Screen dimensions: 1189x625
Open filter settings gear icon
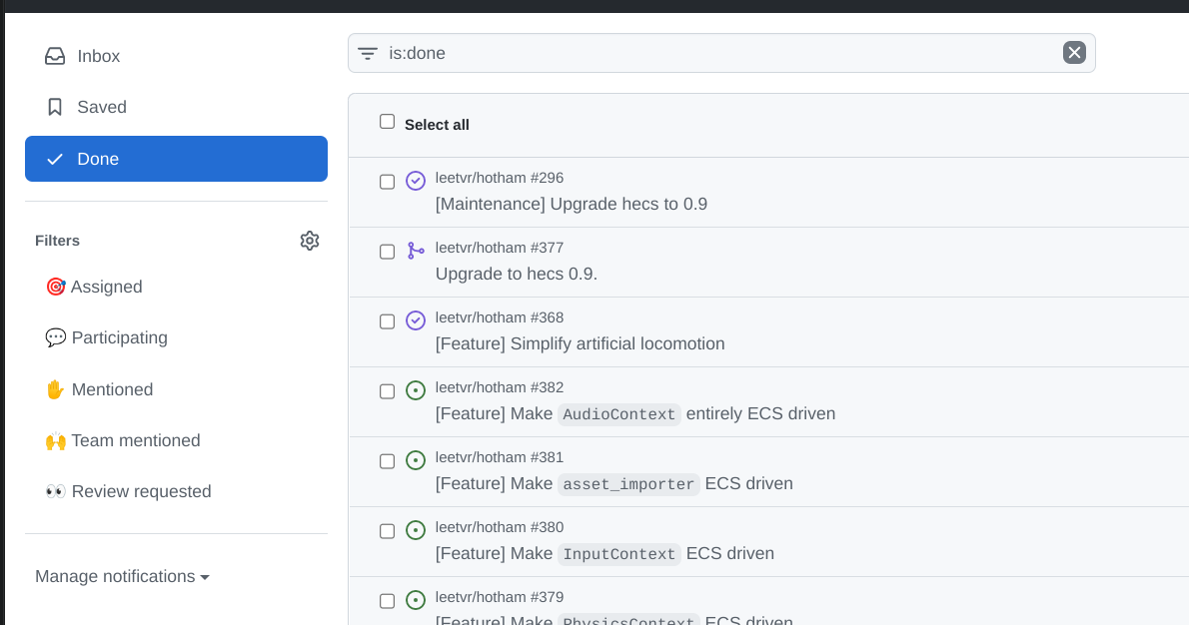310,241
